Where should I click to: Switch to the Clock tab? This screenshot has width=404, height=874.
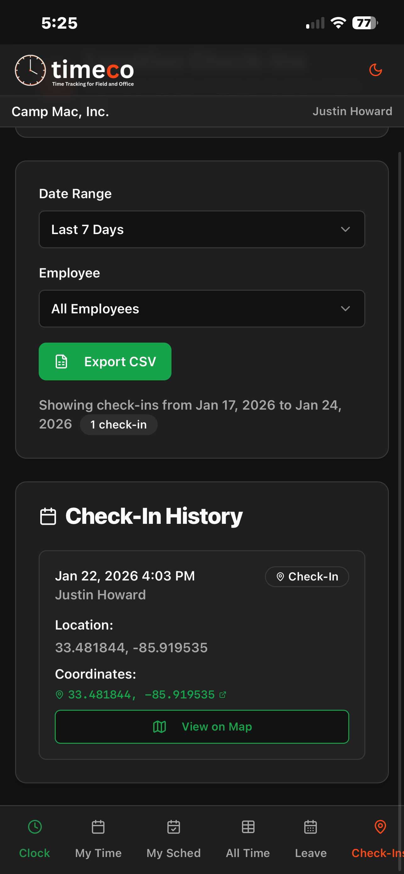point(35,839)
